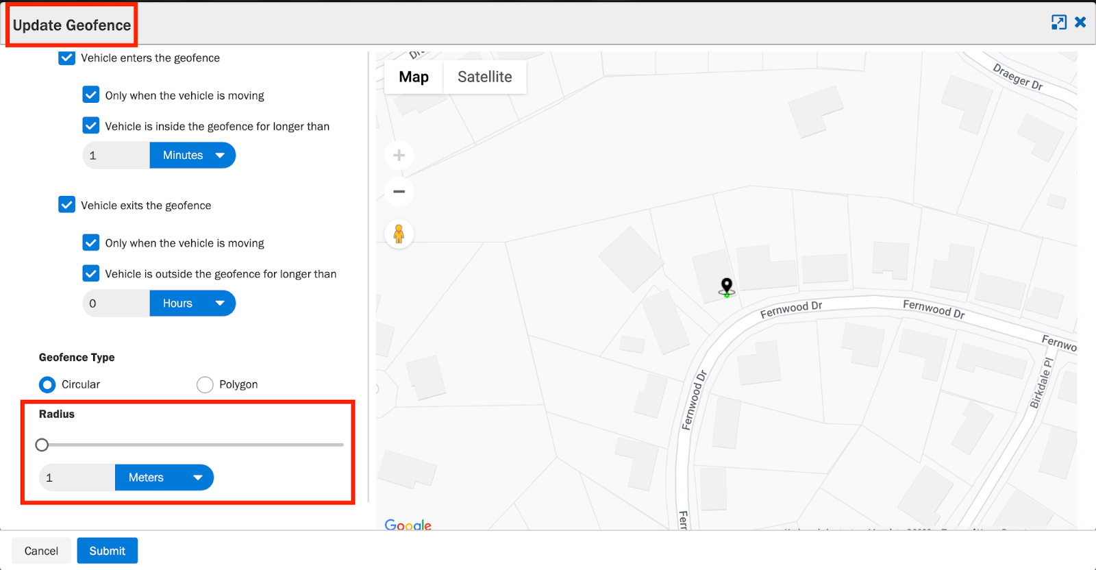Open the Minutes unit dropdown
The image size is (1096, 570).
(192, 156)
